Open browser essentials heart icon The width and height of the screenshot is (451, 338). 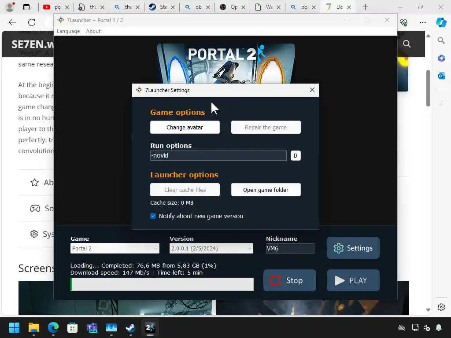coord(403,22)
